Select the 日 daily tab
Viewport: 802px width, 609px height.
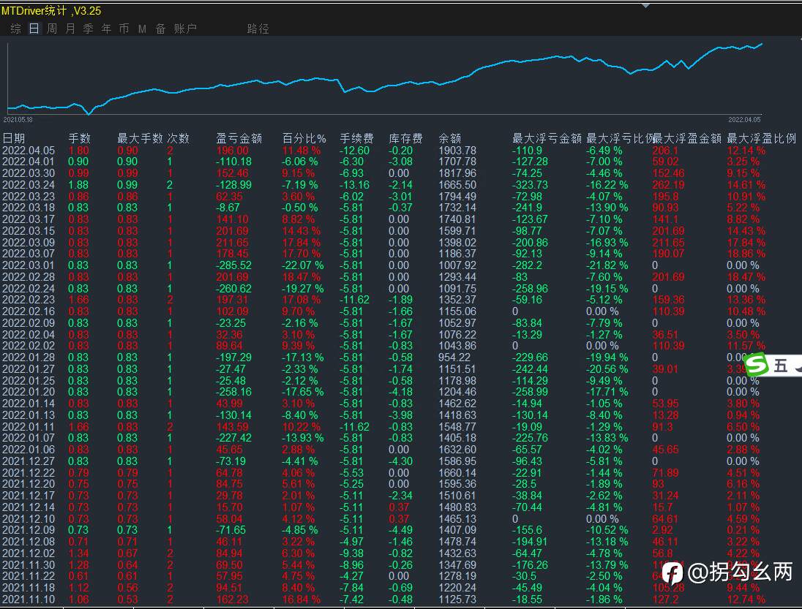(x=34, y=29)
